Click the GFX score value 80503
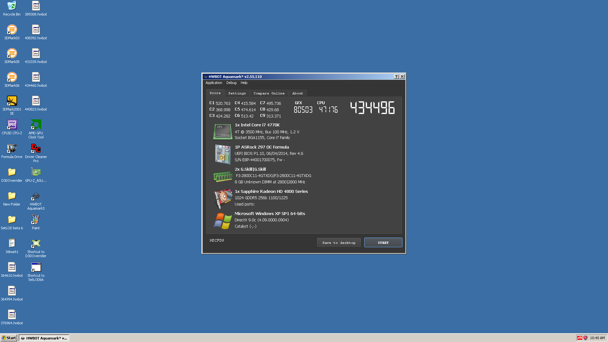Image resolution: width=608 pixels, height=342 pixels. tap(303, 110)
